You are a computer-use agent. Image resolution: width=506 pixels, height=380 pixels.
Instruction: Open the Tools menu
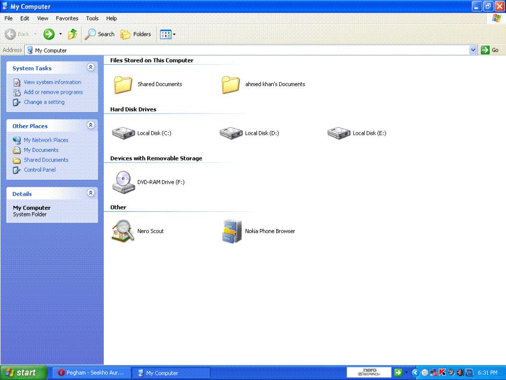pos(92,18)
